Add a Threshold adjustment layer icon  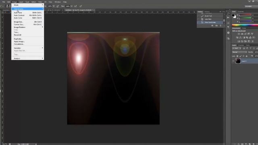[246, 41]
